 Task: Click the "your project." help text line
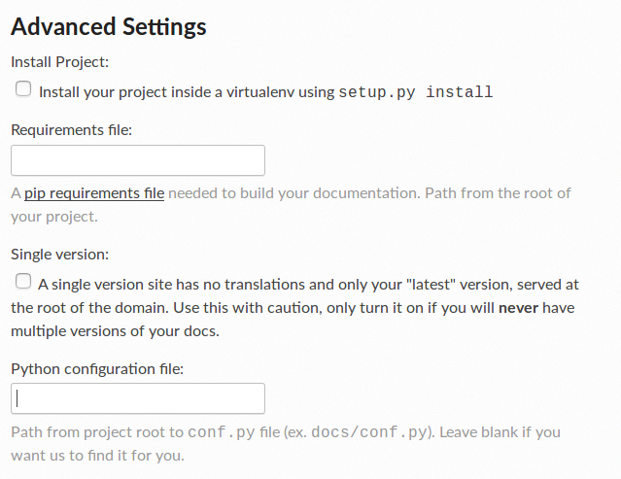(54, 217)
